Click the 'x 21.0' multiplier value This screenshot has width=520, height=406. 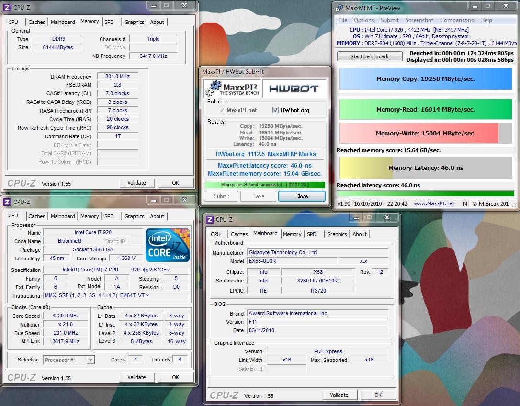[65, 325]
